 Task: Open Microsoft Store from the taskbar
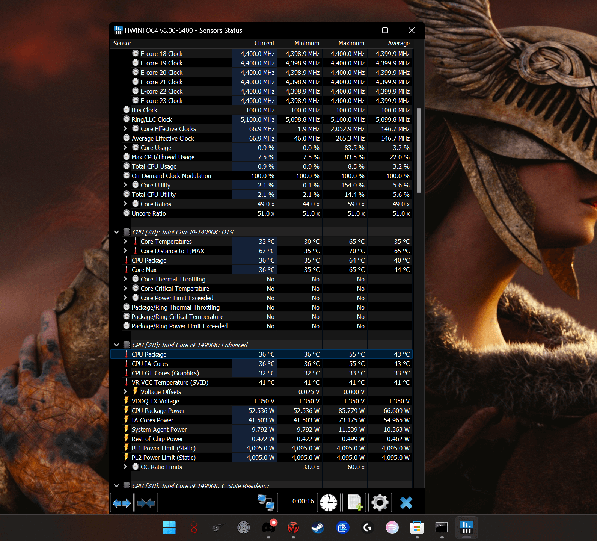(417, 528)
